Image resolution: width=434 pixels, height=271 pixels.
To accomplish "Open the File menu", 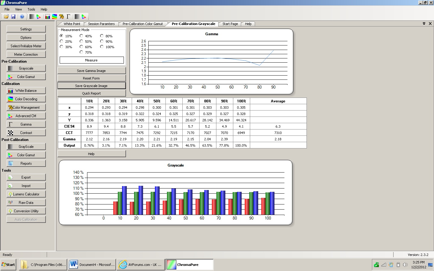I will [7, 9].
